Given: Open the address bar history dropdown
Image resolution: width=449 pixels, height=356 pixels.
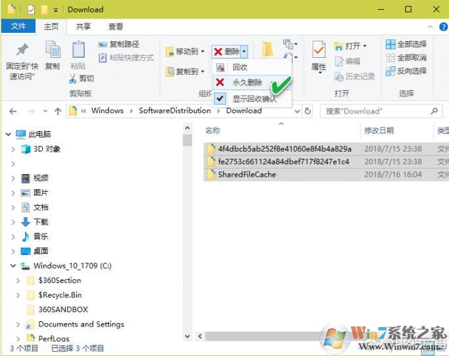Looking at the screenshot, I should [298, 111].
